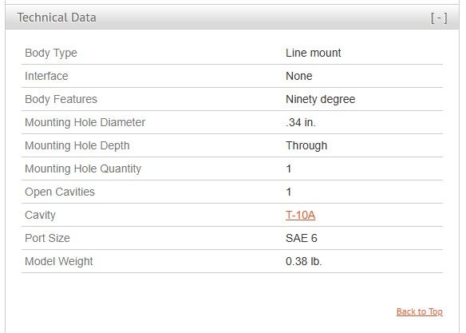Click the Model Weight label
Screen dimensions: 466x333
tap(59, 261)
